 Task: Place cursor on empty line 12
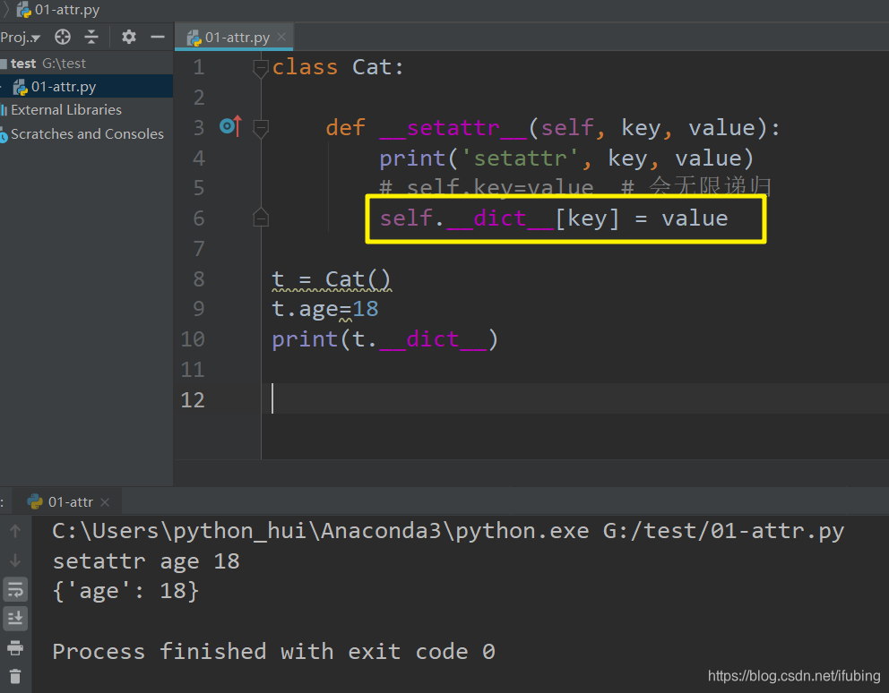point(574,399)
